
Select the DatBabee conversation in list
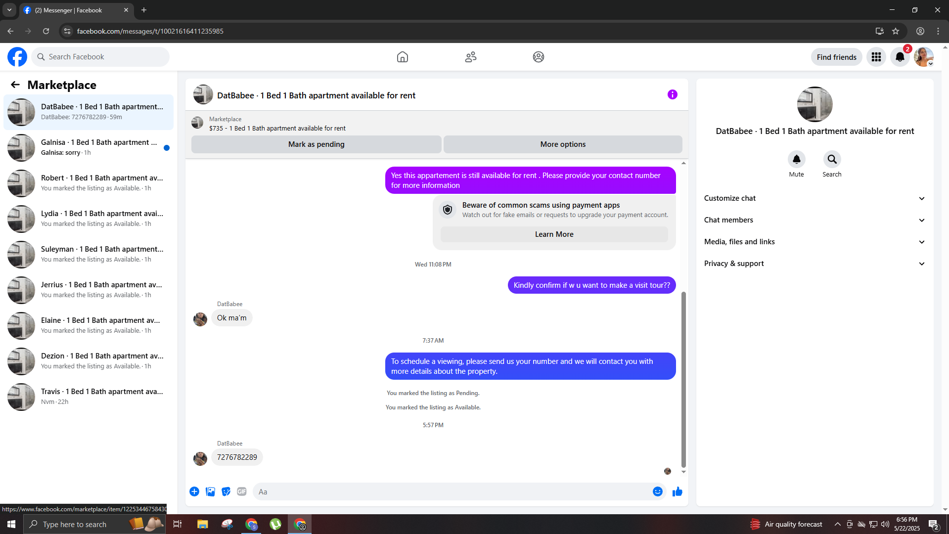pos(89,112)
